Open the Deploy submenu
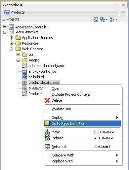 click(82, 118)
